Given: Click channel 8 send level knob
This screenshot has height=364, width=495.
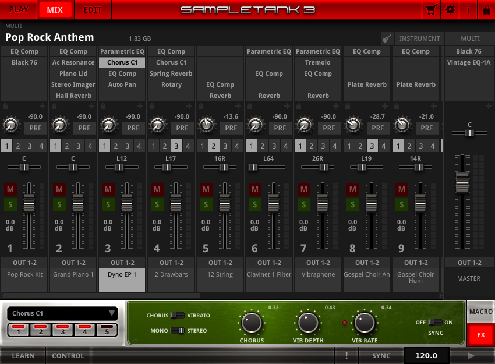Looking at the screenshot, I should click(353, 125).
